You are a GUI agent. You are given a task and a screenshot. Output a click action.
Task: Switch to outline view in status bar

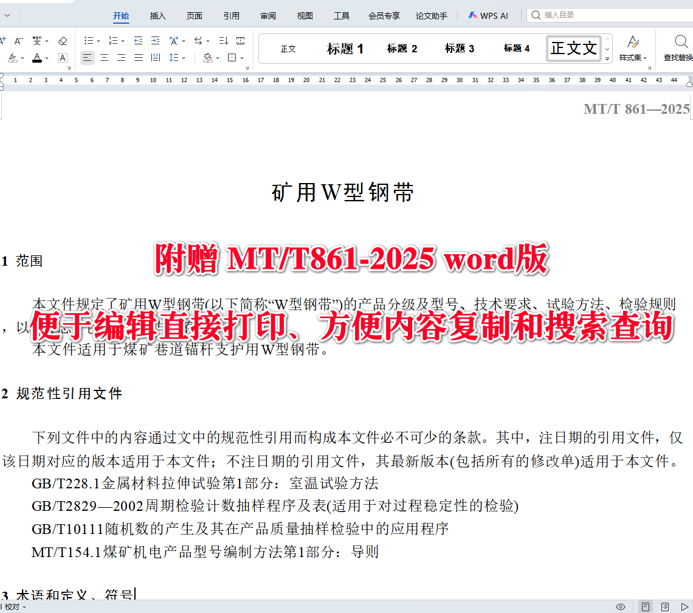coord(664,607)
